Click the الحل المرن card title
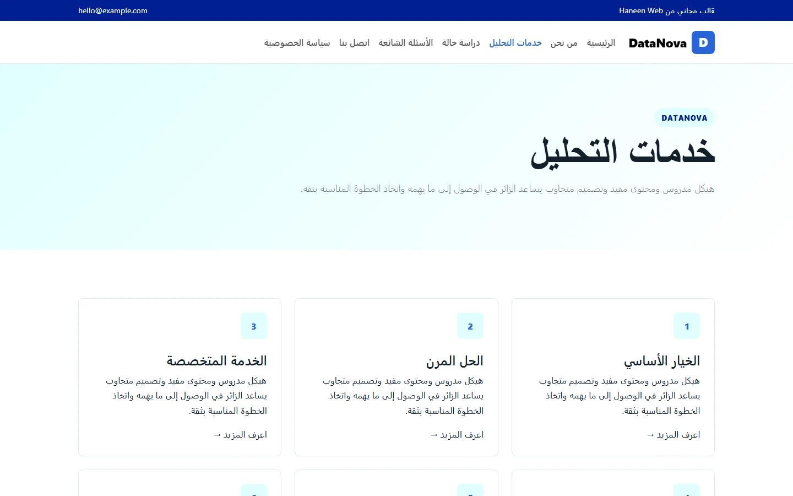Viewport: 793px width, 496px height. pos(455,361)
